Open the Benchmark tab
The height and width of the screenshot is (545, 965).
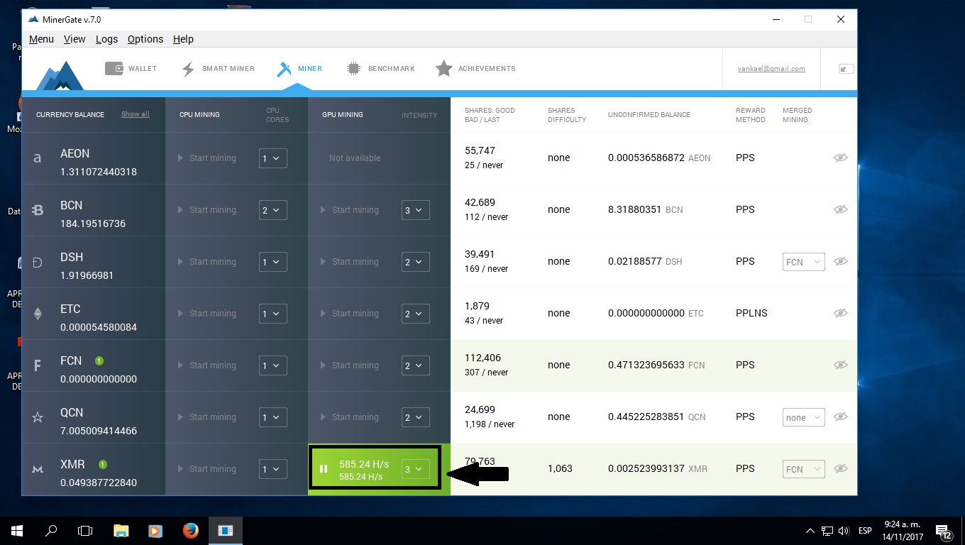click(x=381, y=69)
